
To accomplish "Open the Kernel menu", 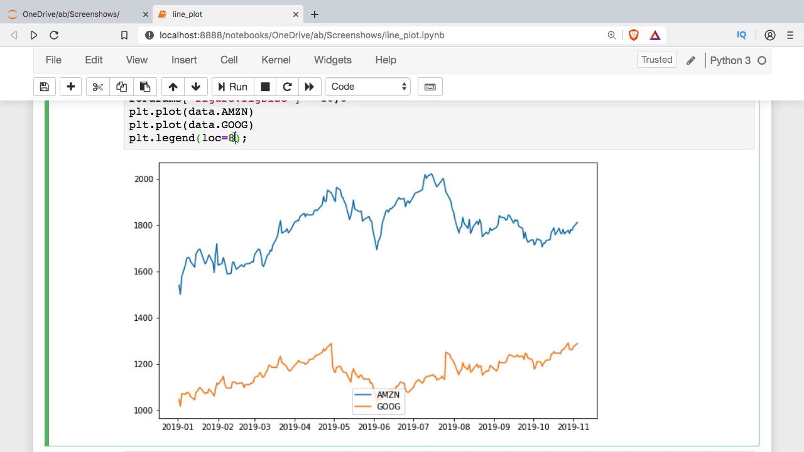I will [276, 60].
